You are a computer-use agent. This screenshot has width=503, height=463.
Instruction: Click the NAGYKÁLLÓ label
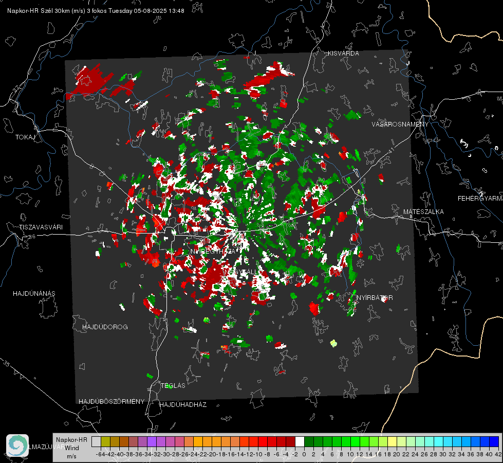[241, 272]
